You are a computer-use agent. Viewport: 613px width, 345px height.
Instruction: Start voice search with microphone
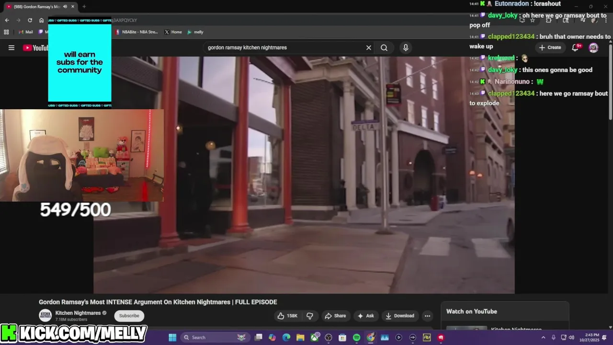click(x=406, y=47)
